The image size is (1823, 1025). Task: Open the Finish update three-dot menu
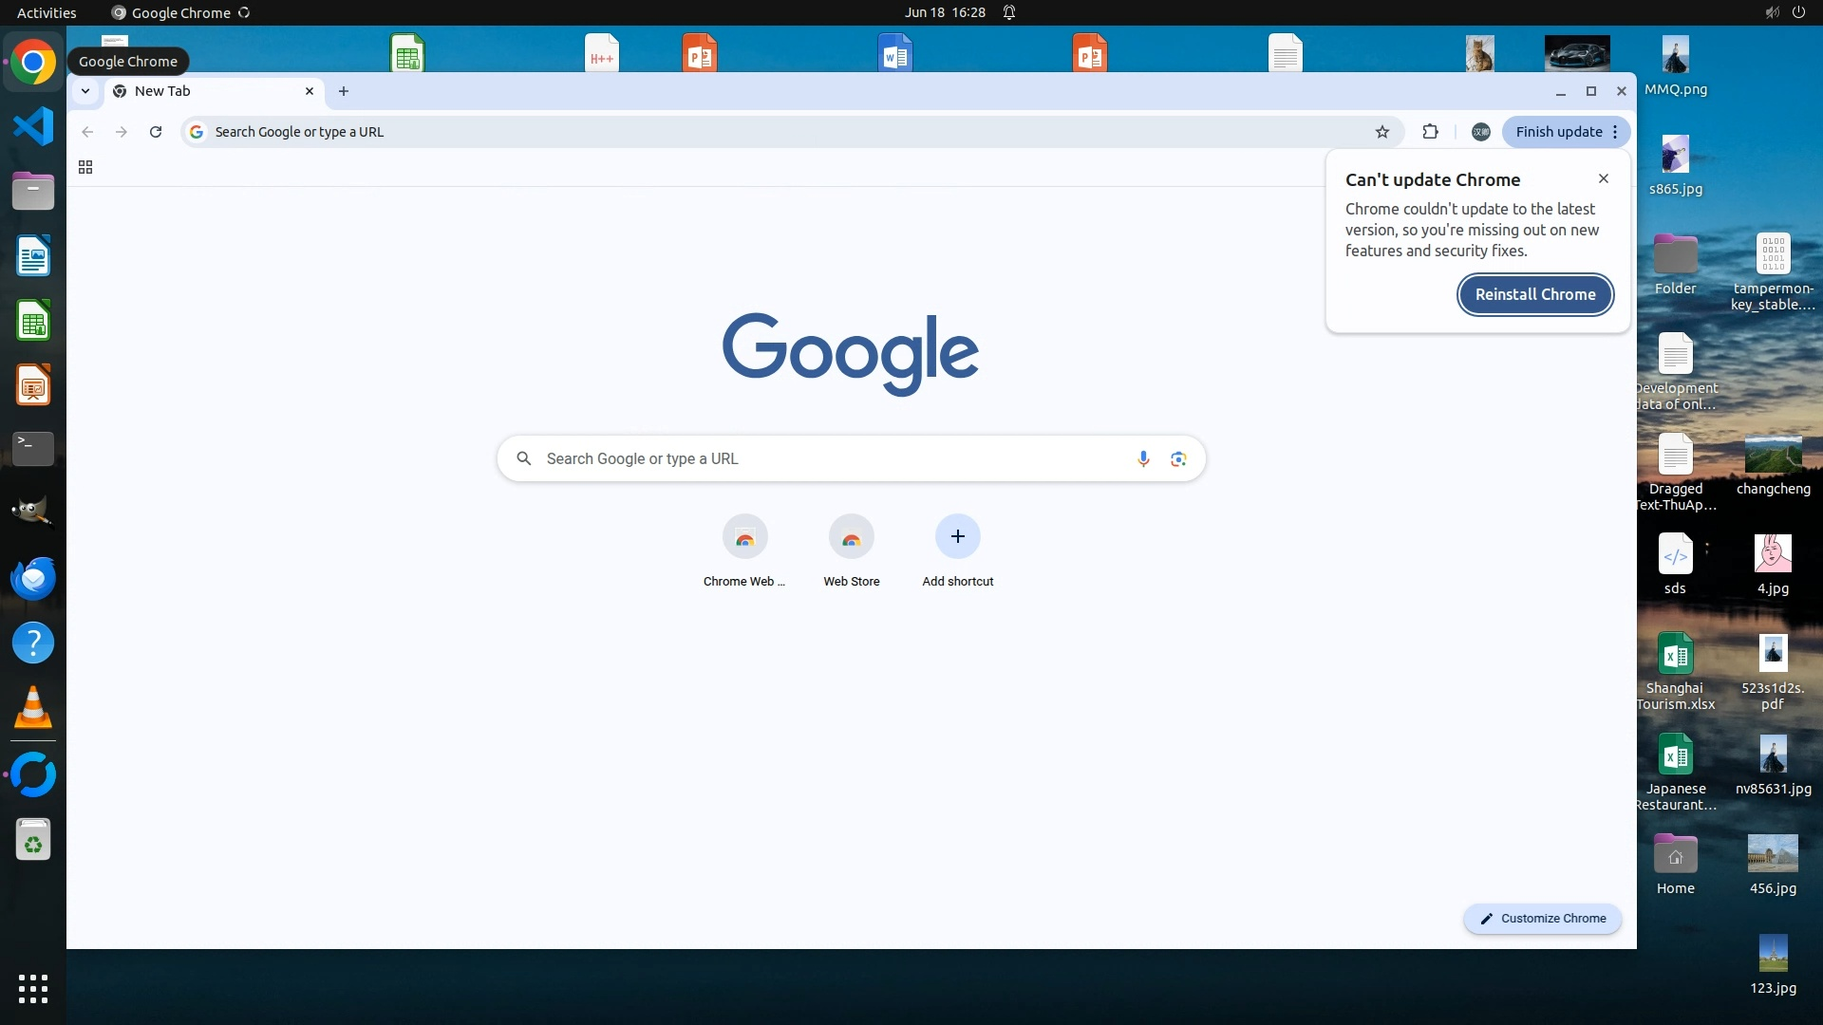pos(1615,132)
